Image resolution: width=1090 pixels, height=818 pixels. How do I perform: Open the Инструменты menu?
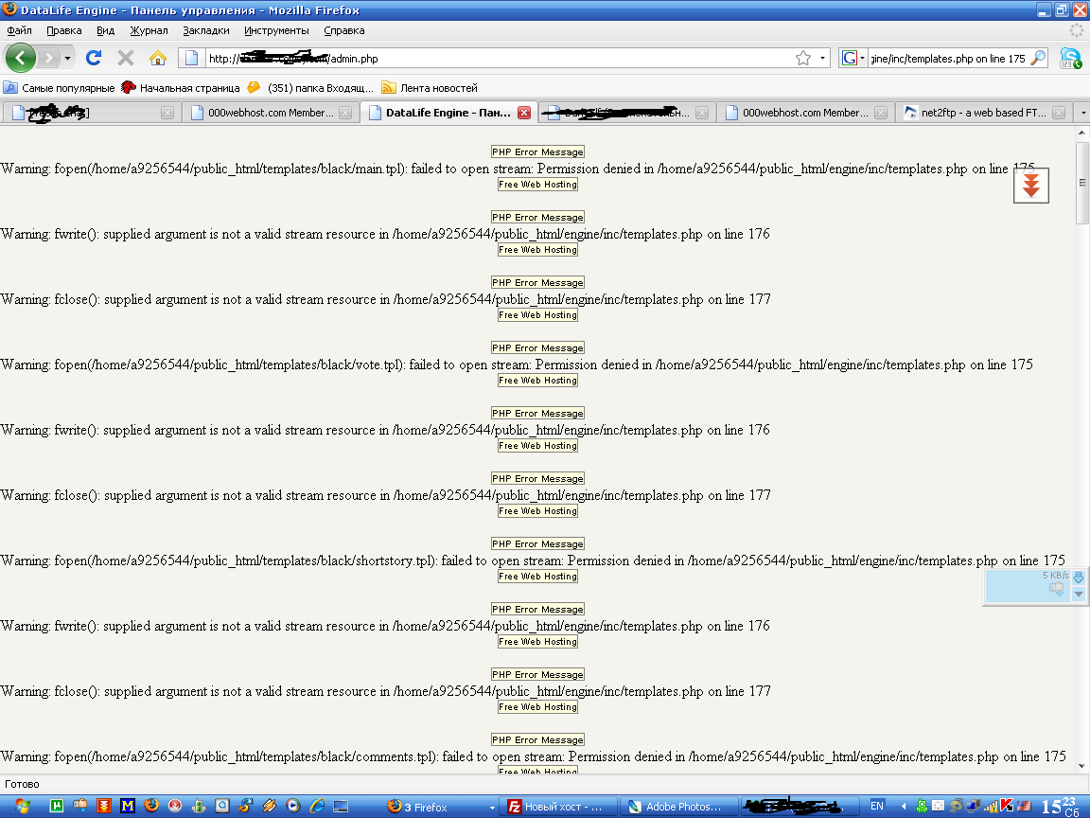point(276,30)
